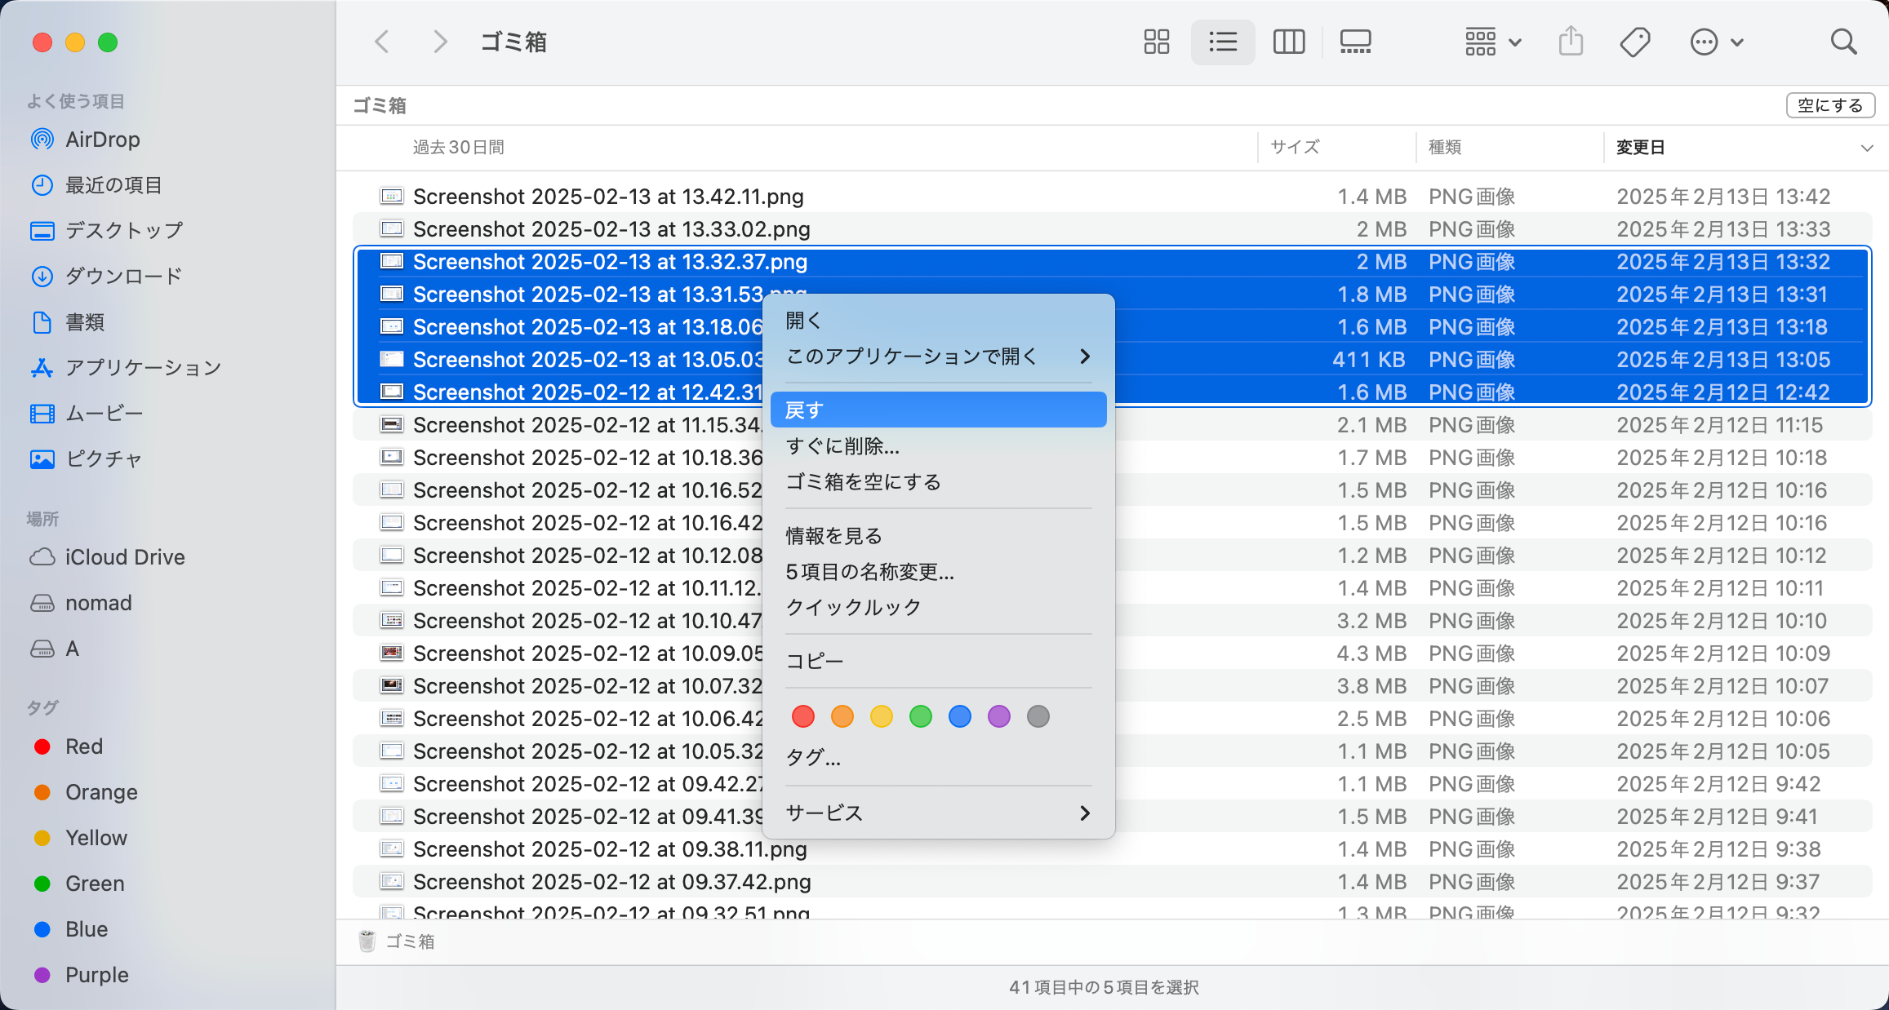Open the 変更日 column sort chevron
Screen dimensions: 1889x1010
point(1868,148)
